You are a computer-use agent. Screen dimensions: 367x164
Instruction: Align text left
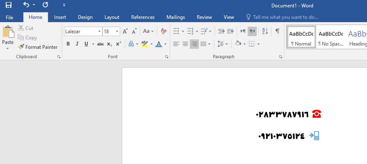coord(176,44)
